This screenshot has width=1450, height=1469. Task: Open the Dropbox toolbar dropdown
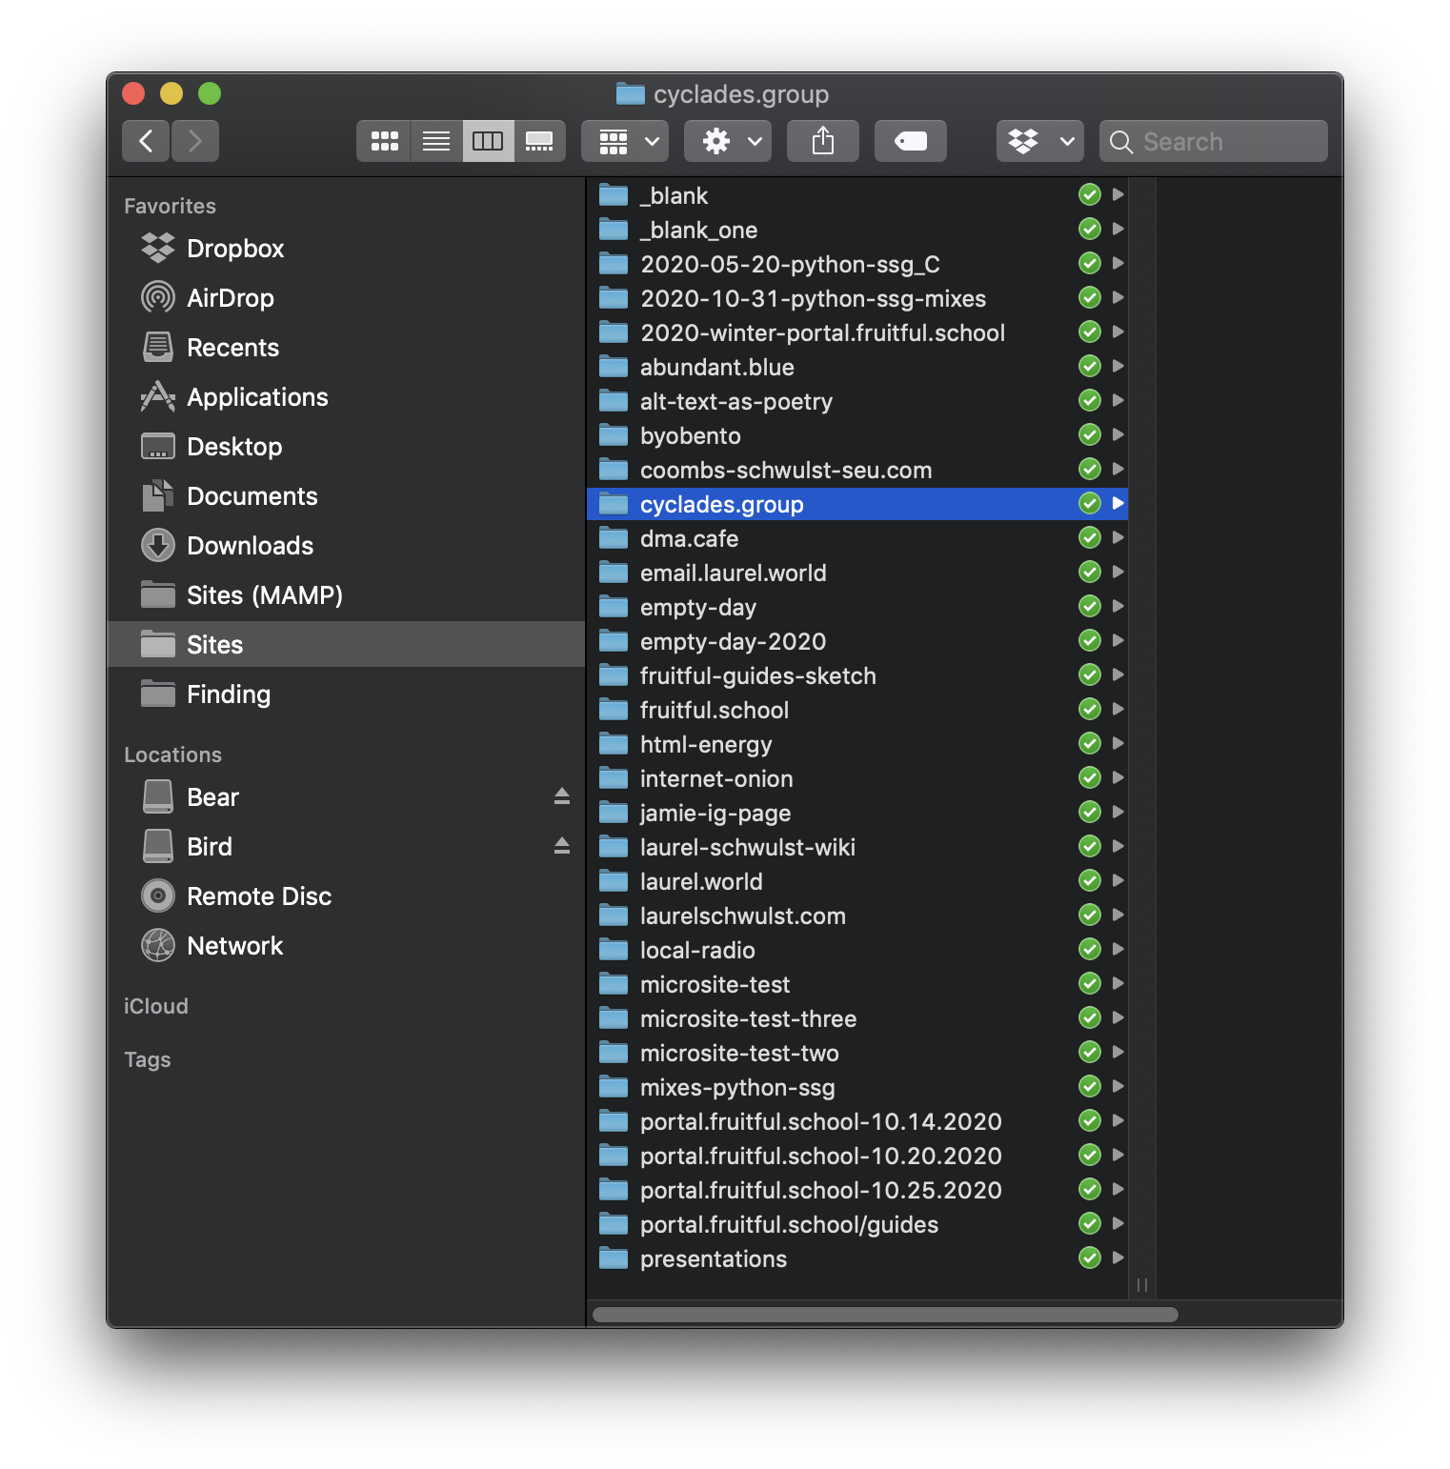coord(1039,142)
